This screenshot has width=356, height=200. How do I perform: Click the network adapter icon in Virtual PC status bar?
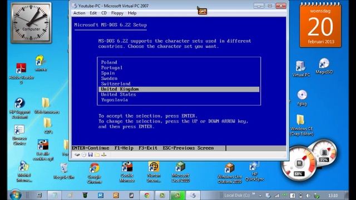104,154
